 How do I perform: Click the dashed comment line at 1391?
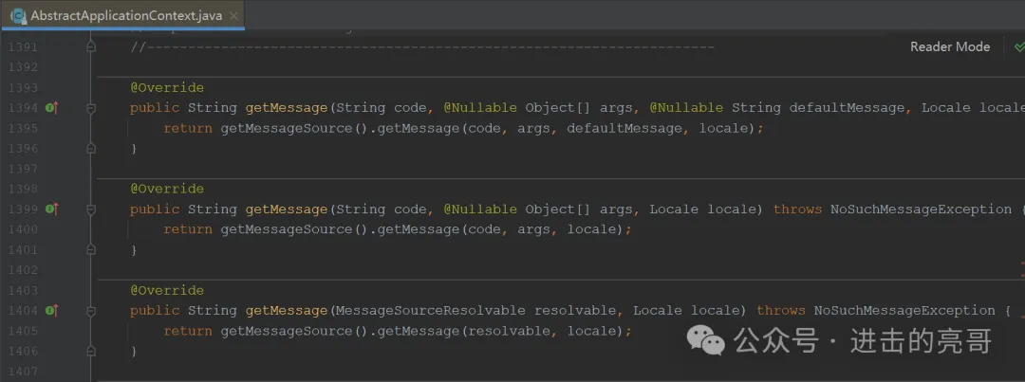[x=422, y=47]
